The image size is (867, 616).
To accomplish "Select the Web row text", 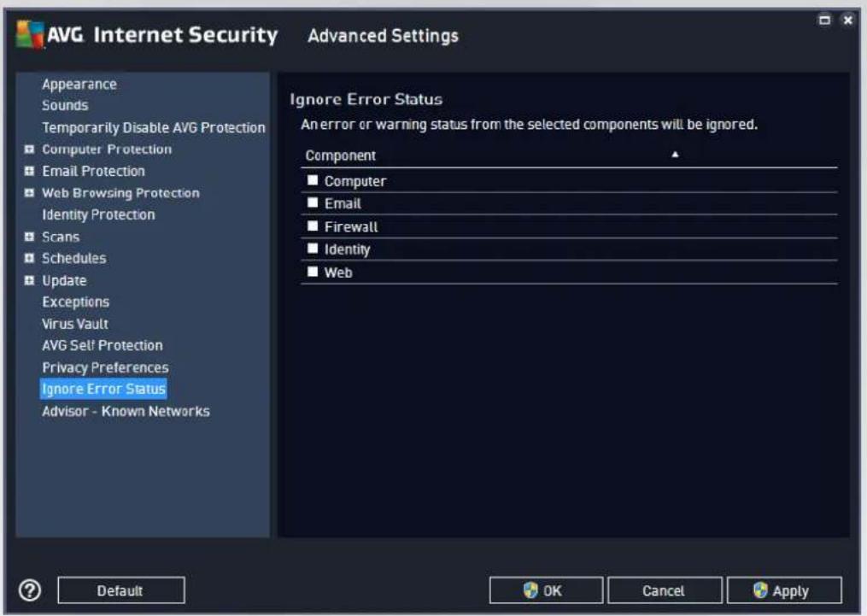I will click(x=338, y=273).
